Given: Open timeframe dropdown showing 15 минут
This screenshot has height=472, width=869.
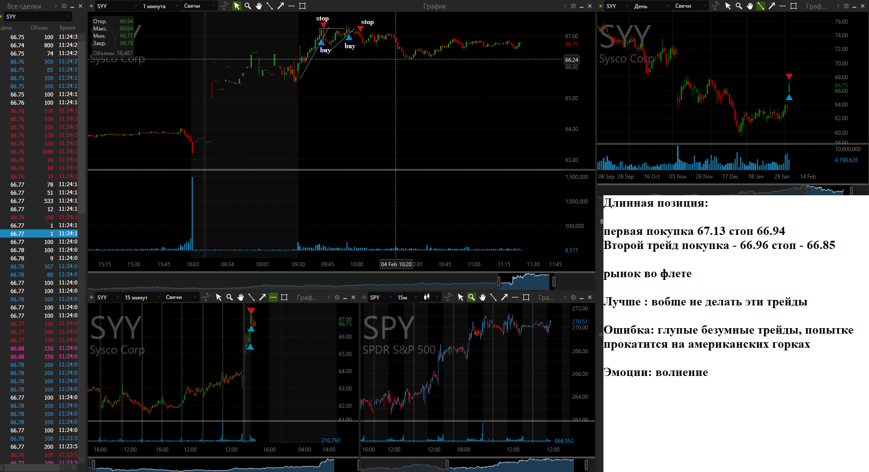Looking at the screenshot, I should pos(142,297).
